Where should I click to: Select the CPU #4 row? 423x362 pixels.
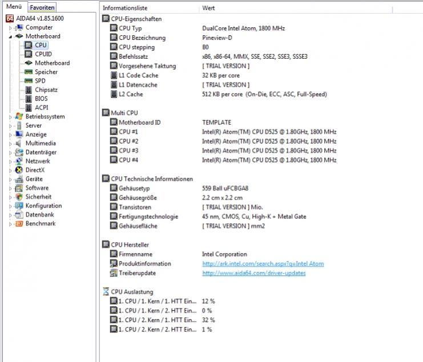[223, 160]
